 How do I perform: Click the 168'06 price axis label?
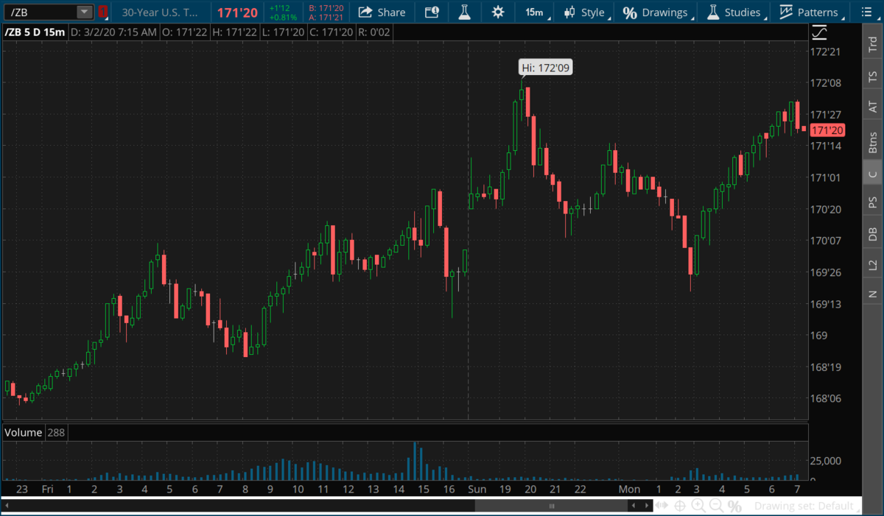[x=825, y=399]
